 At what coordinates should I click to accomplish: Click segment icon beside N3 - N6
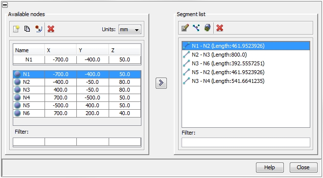tap(186, 63)
